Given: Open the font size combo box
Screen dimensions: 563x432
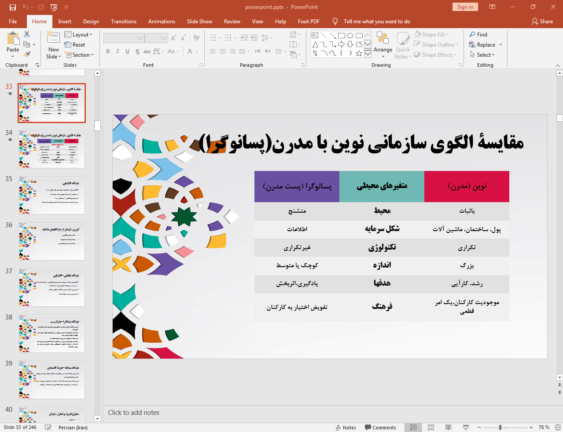Looking at the screenshot, I should tap(156, 38).
